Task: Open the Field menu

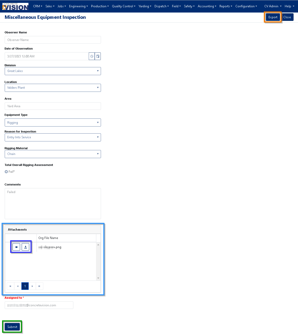Action: click(x=176, y=6)
